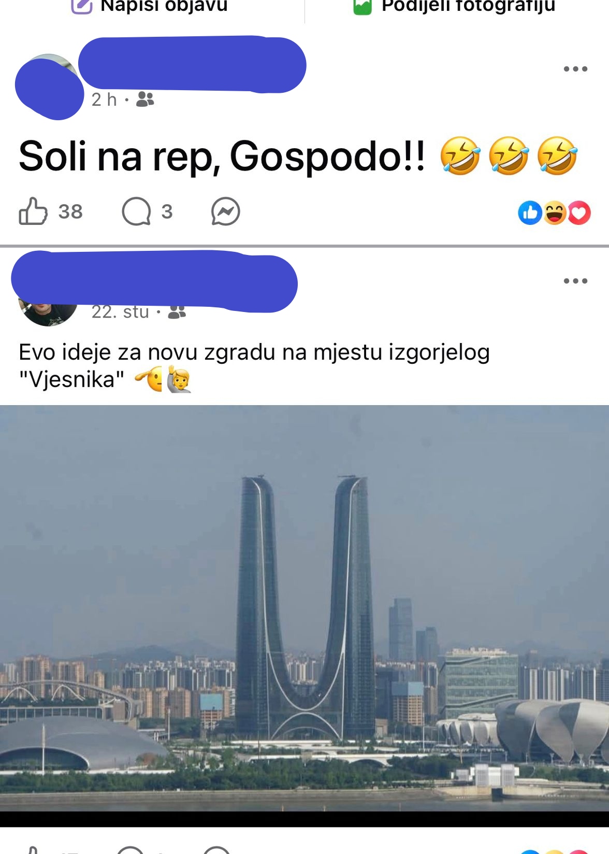Send first post via Messenger icon

pyautogui.click(x=226, y=211)
